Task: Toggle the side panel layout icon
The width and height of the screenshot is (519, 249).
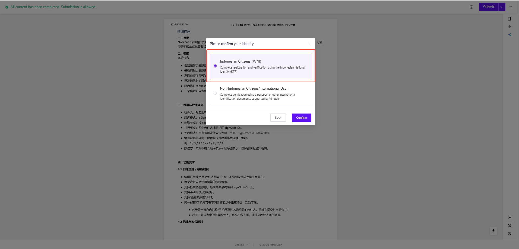Action: (x=509, y=19)
